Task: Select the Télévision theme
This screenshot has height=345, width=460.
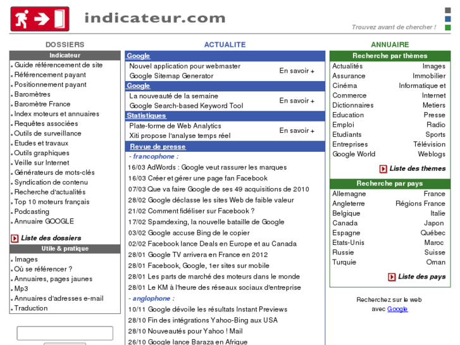Action: click(x=430, y=144)
